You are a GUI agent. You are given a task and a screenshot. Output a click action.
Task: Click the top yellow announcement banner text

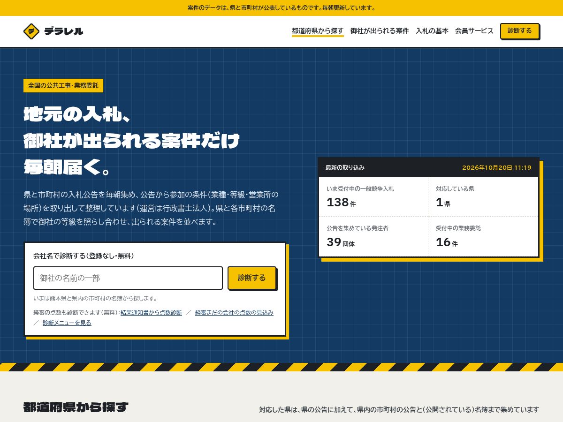pos(281,8)
